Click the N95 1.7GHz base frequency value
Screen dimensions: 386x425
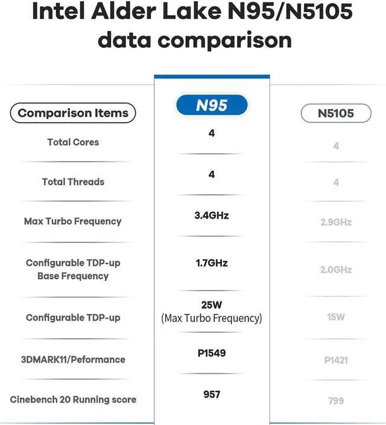click(x=212, y=263)
